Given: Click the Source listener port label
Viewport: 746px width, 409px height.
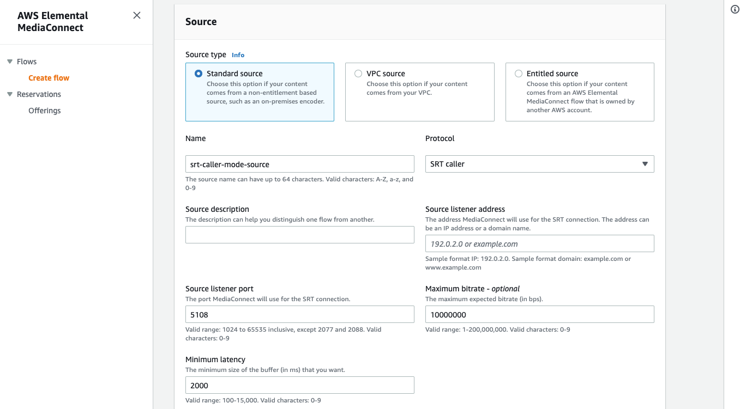Looking at the screenshot, I should (x=219, y=289).
